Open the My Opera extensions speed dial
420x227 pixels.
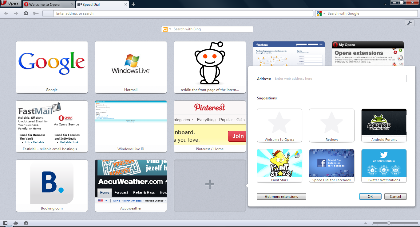[368, 53]
